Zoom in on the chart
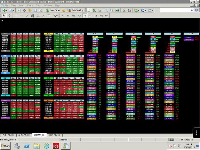This screenshot has width=200, height=150. click(x=106, y=11)
